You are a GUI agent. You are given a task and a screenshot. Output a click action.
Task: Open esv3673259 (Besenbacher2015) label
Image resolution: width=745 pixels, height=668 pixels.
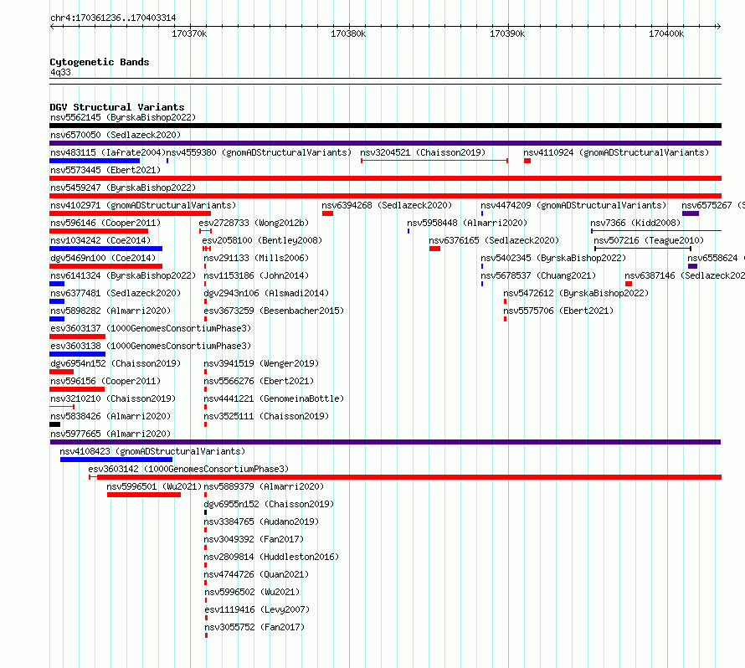pos(275,311)
